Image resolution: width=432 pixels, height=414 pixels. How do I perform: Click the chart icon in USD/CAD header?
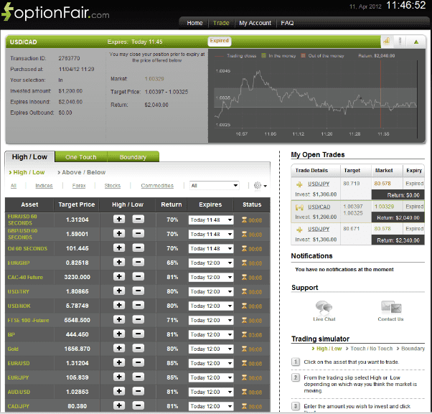click(387, 42)
